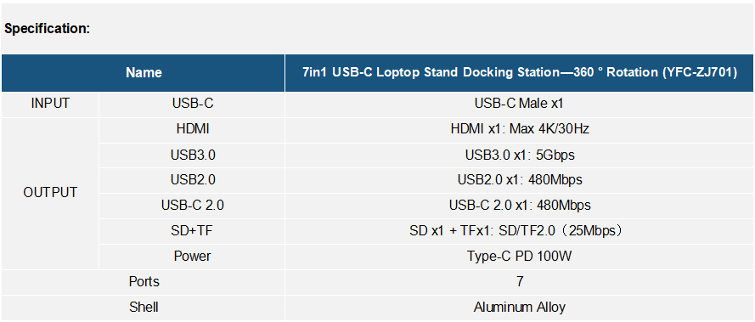Click the product title header cell YFC-ZJ701
The image size is (755, 322).
(x=520, y=73)
